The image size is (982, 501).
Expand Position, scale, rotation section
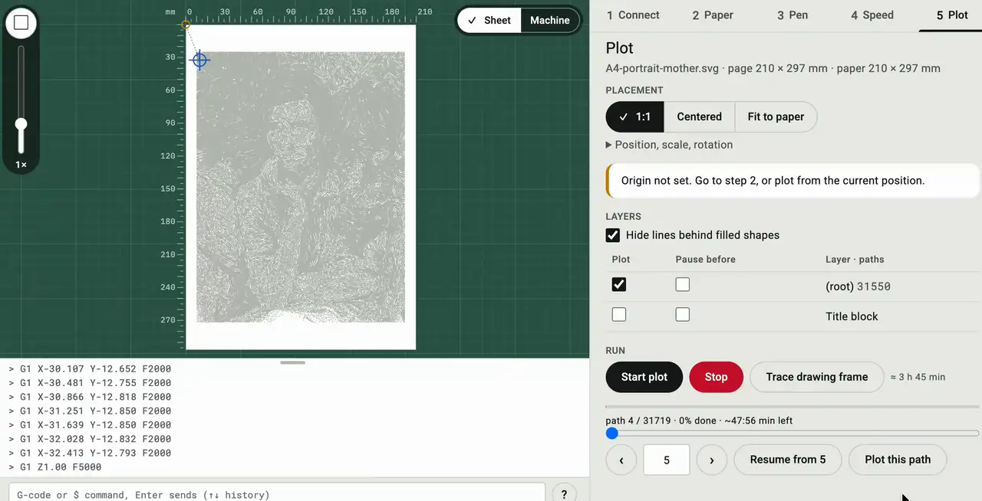coord(669,145)
